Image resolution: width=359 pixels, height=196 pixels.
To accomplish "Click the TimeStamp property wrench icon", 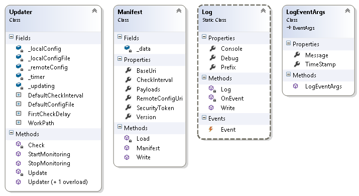I will point(297,64).
